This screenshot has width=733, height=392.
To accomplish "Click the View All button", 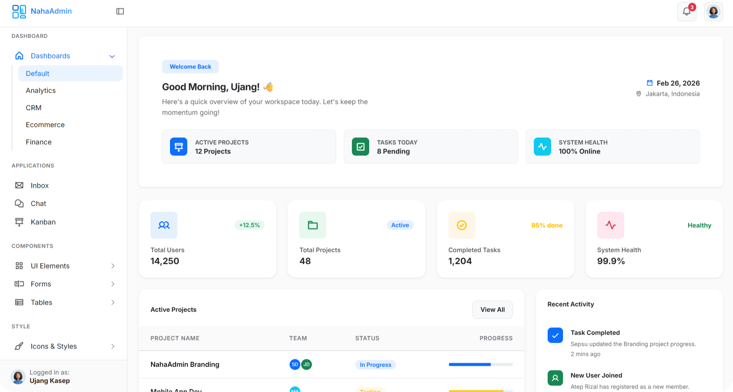I will 492,310.
